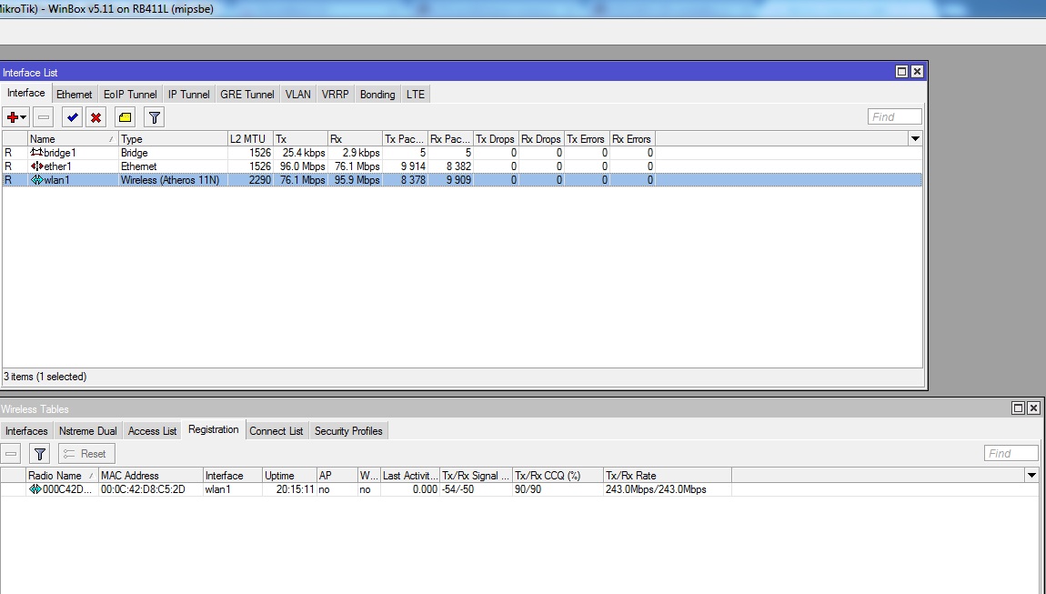Select the Registration tab

click(x=214, y=430)
